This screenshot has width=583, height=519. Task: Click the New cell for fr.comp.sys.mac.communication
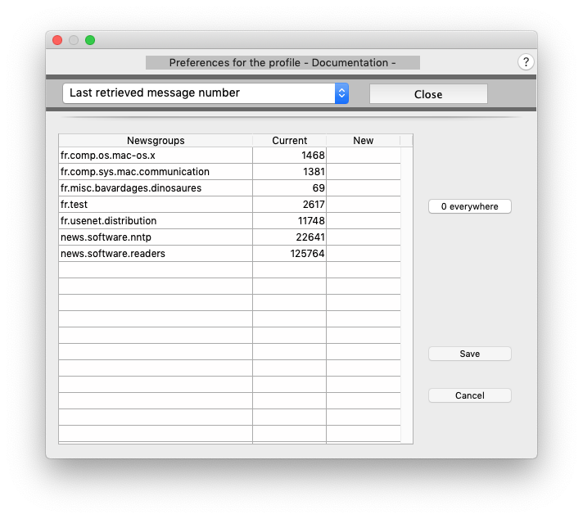[x=364, y=172]
